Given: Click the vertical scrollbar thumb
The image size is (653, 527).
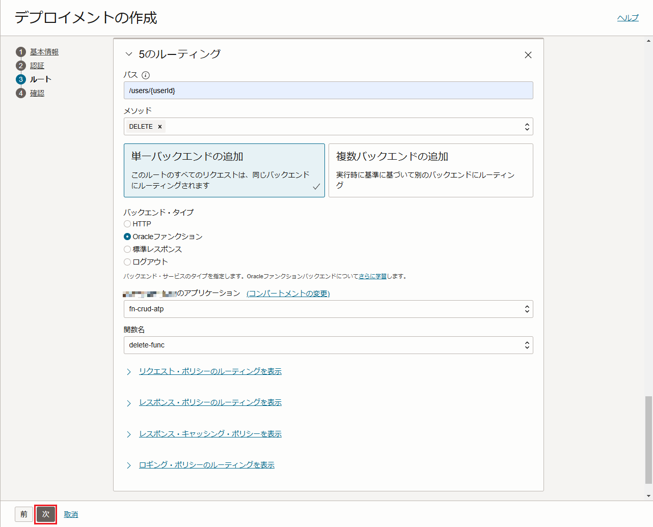Looking at the screenshot, I should (x=648, y=440).
